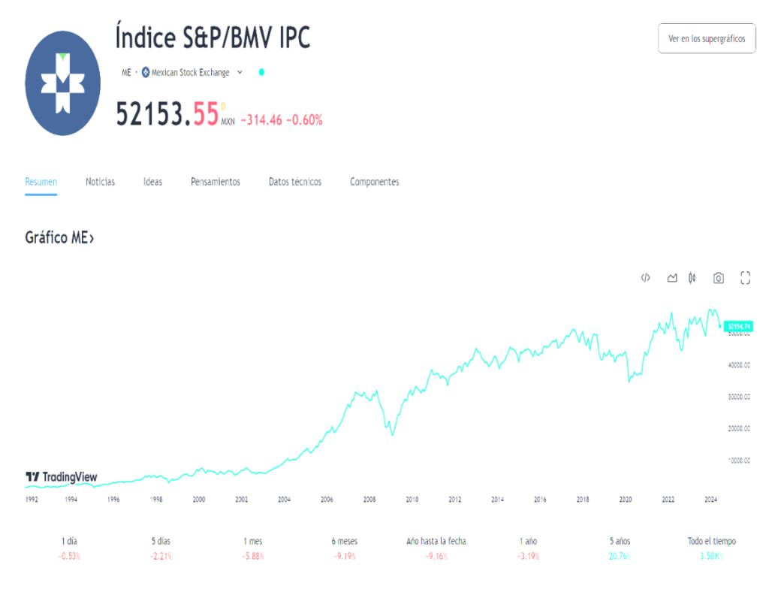Open chart in fullscreen mode icon
This screenshot has height=601, width=769.
[x=745, y=278]
